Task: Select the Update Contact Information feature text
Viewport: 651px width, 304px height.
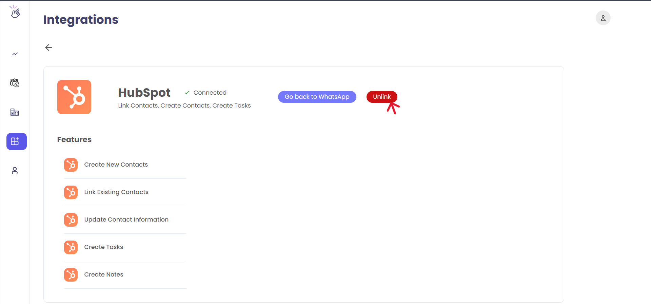Action: [126, 220]
